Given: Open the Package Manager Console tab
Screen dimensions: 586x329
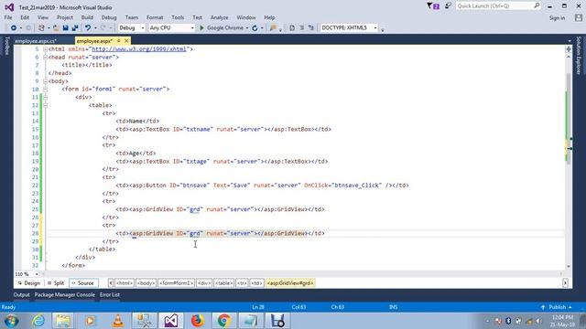Looking at the screenshot, I should (65, 294).
